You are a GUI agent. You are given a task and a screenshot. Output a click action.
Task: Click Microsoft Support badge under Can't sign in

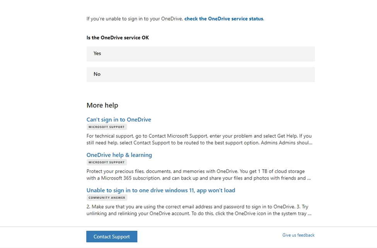click(x=106, y=127)
